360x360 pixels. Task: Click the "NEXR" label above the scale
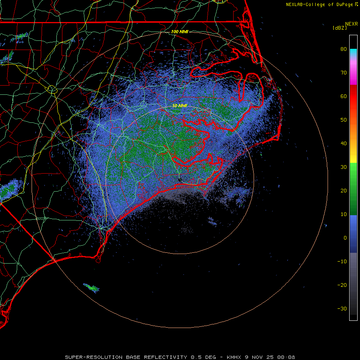tap(351, 24)
